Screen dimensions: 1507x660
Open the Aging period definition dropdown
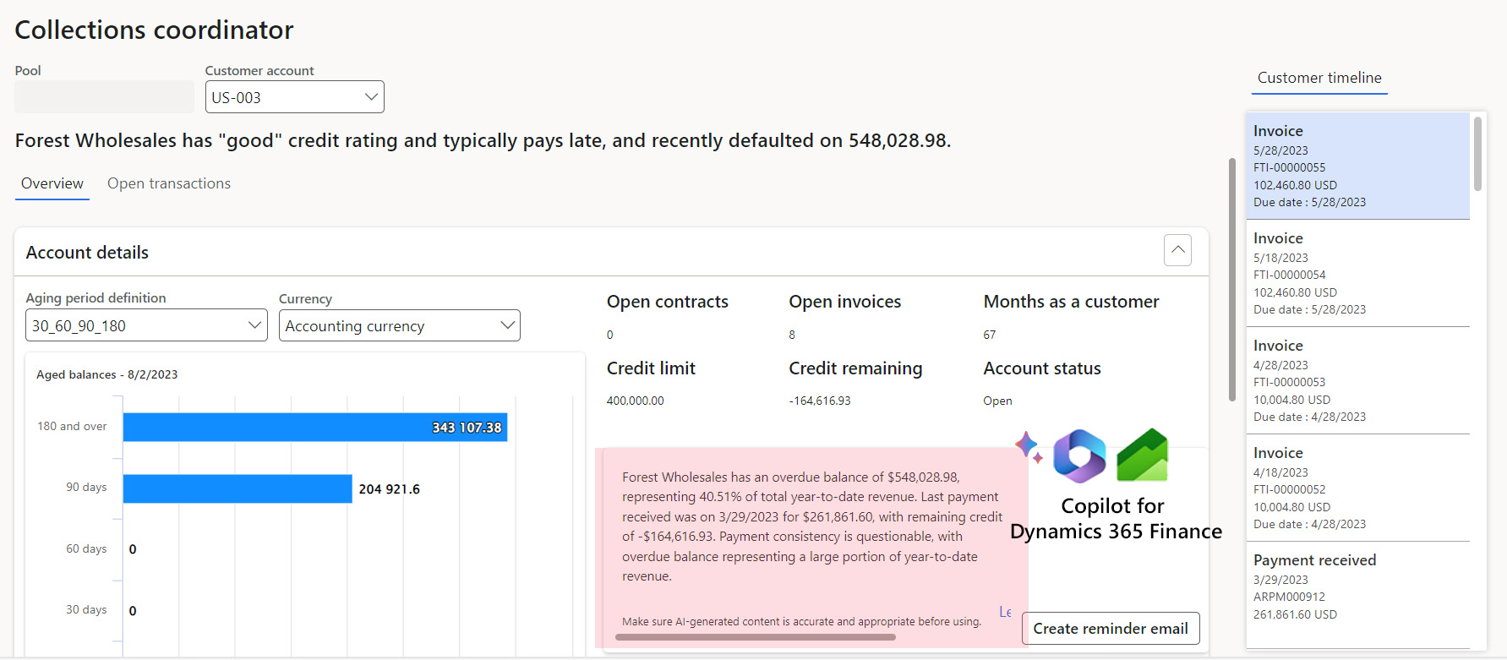[x=146, y=325]
